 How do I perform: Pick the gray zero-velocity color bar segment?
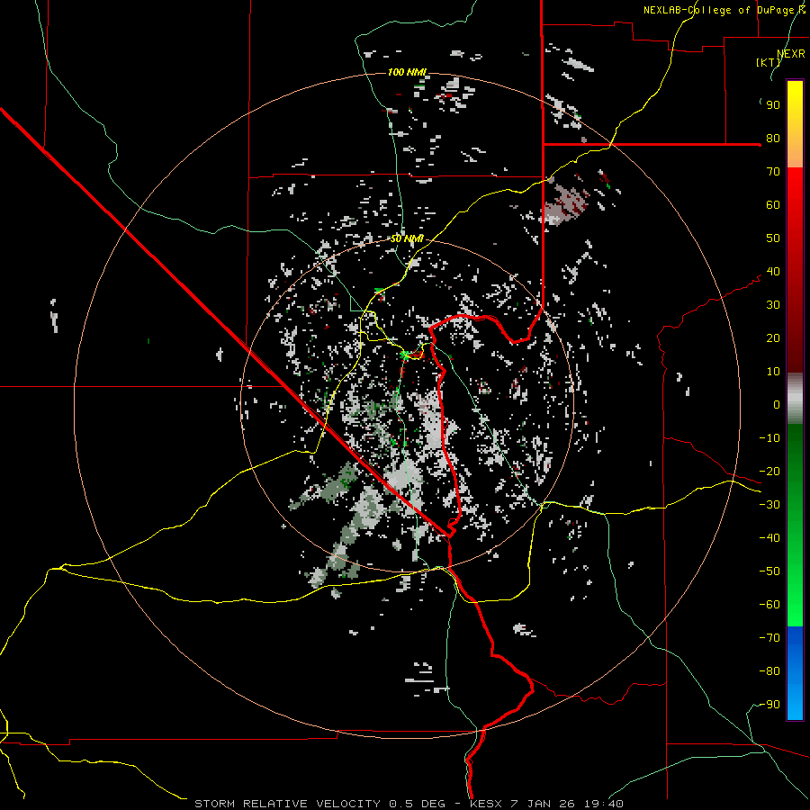[x=795, y=399]
